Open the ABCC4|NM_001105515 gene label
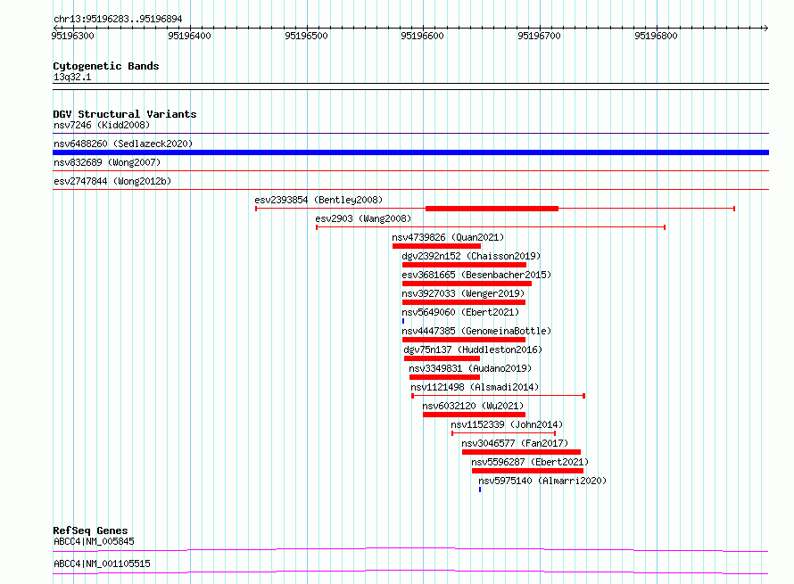Screen dimensions: 794x584 (102, 563)
